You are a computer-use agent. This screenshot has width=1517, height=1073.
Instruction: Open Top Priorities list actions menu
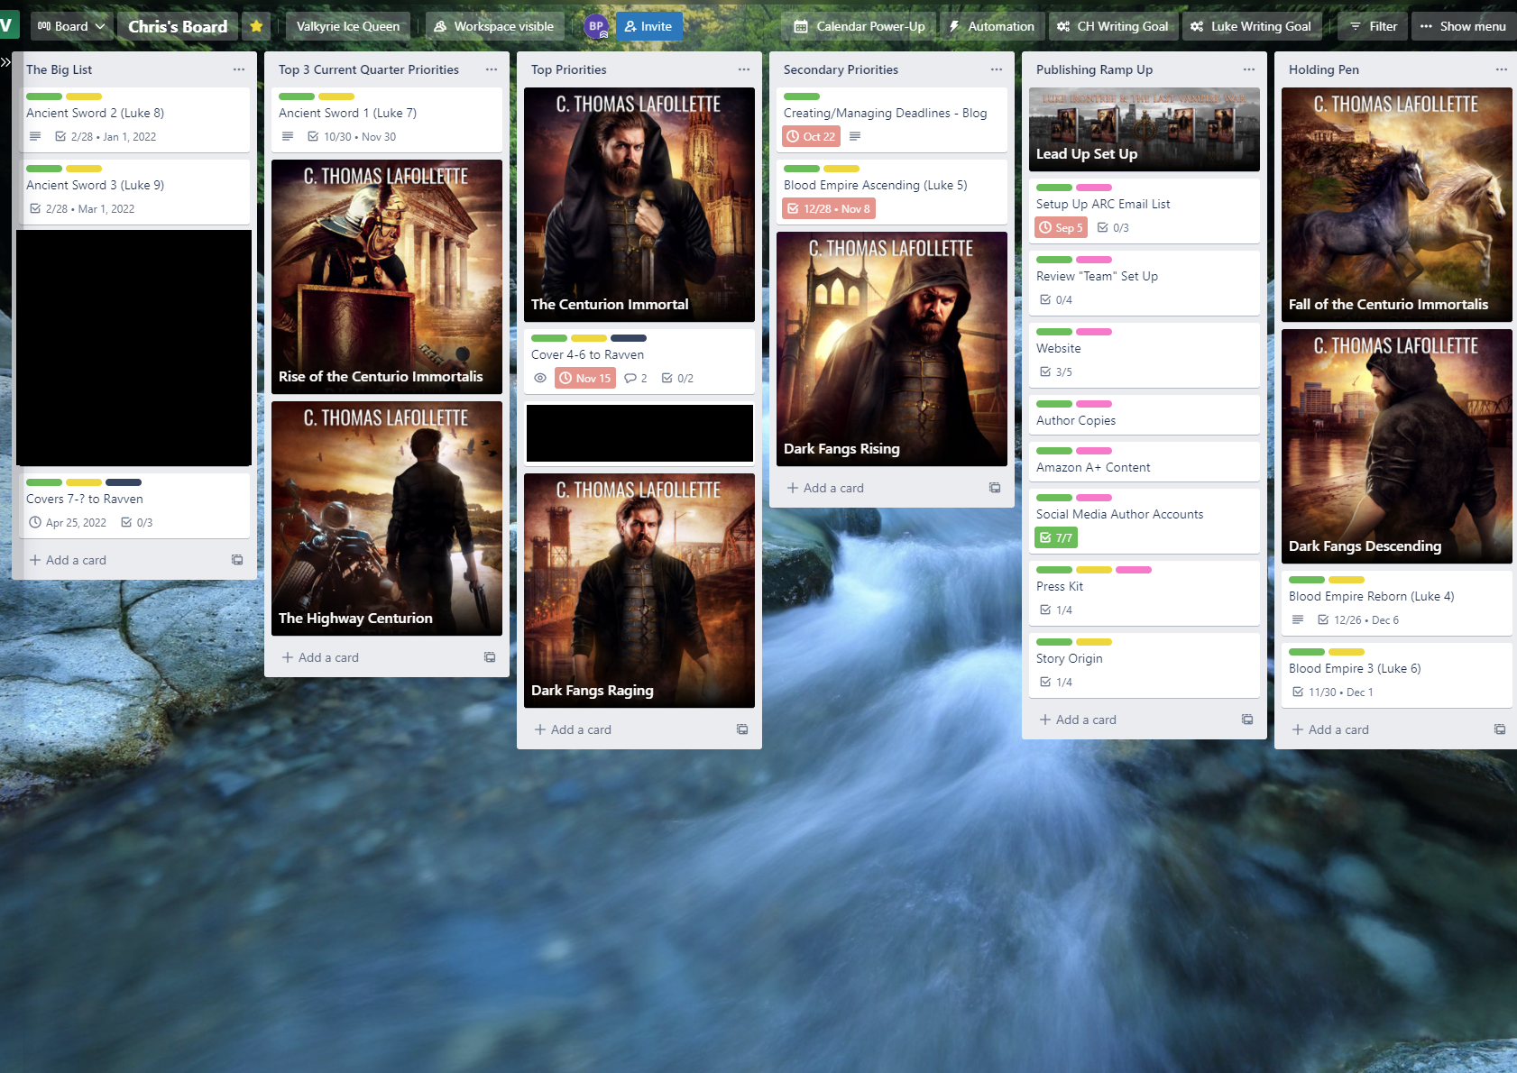(744, 69)
